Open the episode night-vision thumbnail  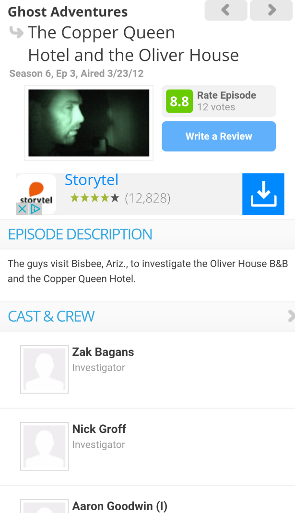coord(89,123)
